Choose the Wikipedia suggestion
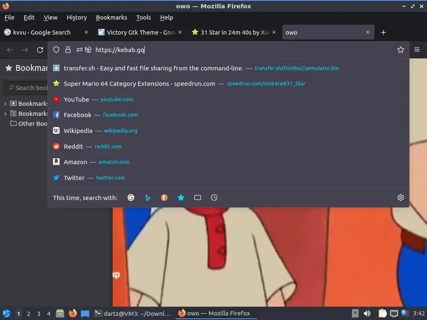The image size is (427, 320). click(229, 130)
